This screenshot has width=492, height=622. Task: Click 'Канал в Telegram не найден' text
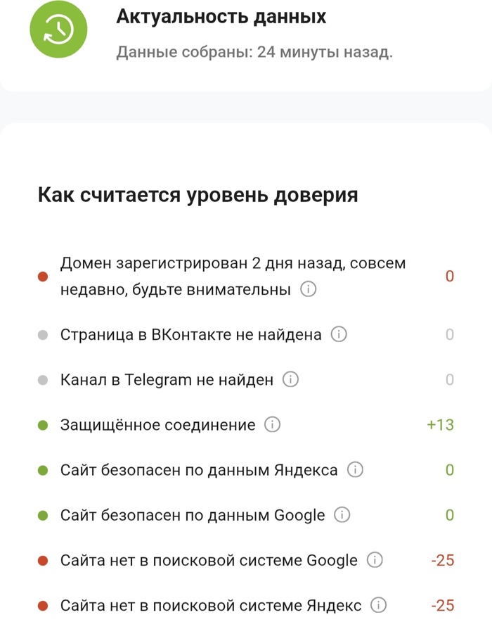pos(167,380)
